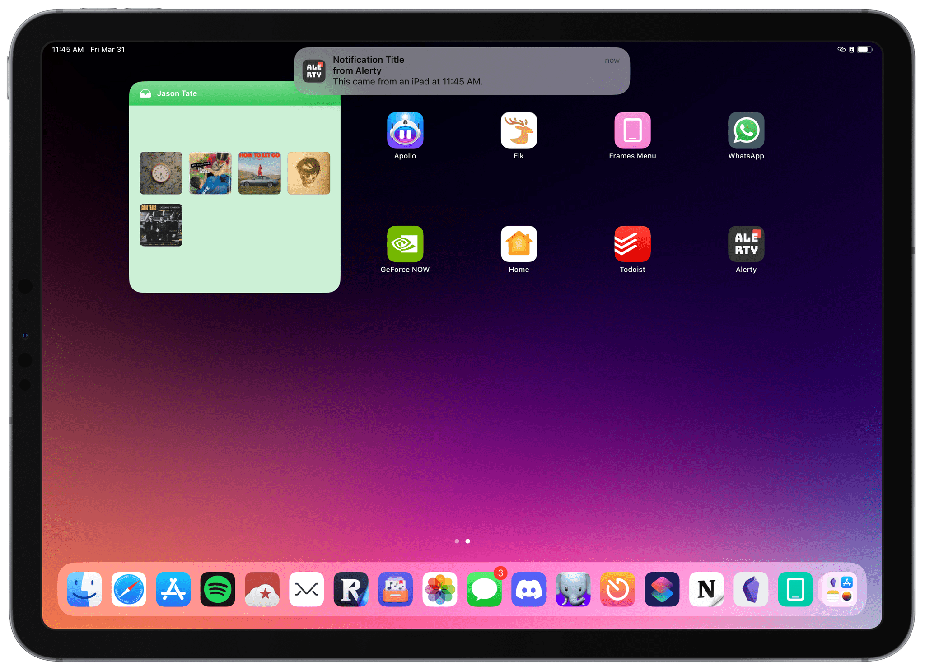This screenshot has height=671, width=925.
Task: Tap the link icon in status bar
Action: coord(841,50)
